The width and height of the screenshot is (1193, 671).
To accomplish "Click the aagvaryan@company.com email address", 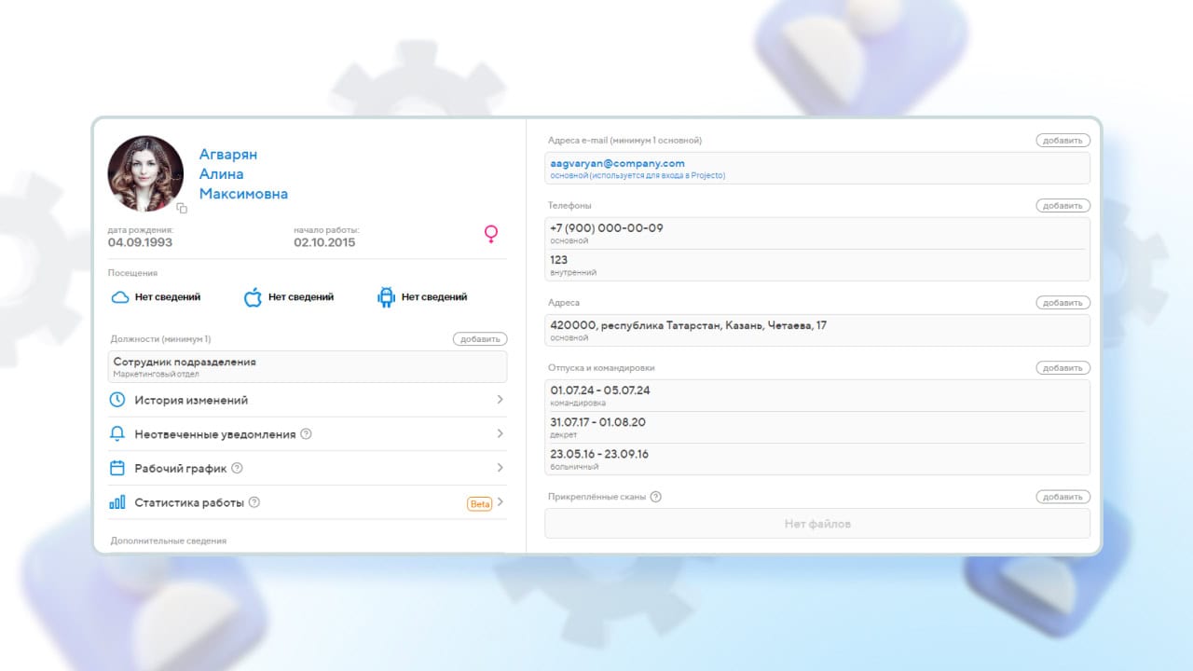I will coord(617,164).
